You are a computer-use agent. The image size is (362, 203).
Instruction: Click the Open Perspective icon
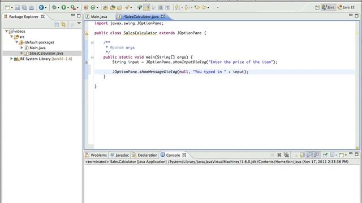tap(317, 7)
